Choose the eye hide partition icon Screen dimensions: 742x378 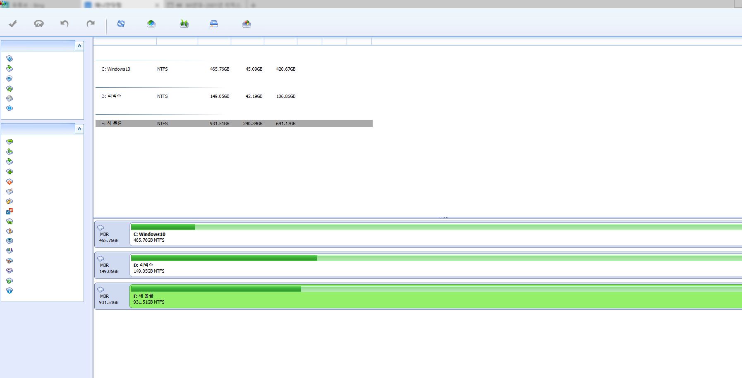tap(10, 241)
